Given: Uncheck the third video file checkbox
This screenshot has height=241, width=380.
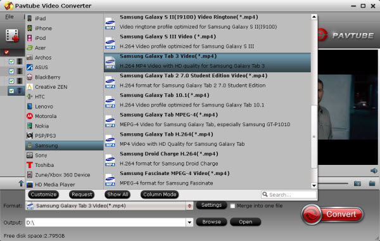Looking at the screenshot, I should tap(11, 81).
